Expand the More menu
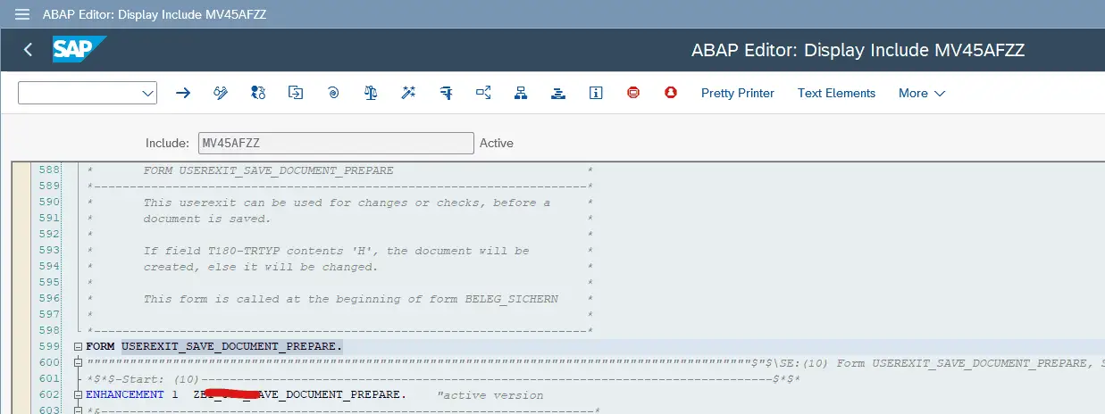The width and height of the screenshot is (1105, 414). tap(921, 93)
